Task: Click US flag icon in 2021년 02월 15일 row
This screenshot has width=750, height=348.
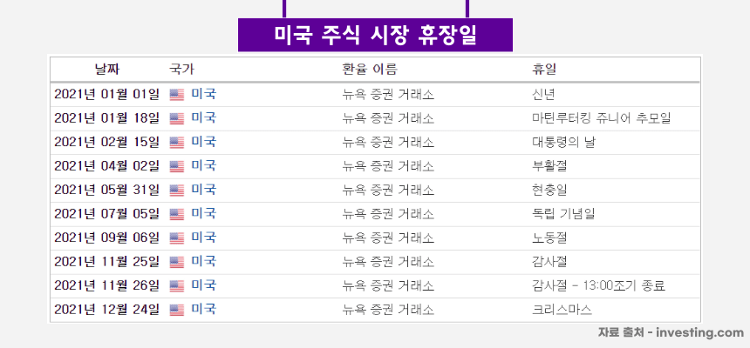Action: [x=176, y=143]
